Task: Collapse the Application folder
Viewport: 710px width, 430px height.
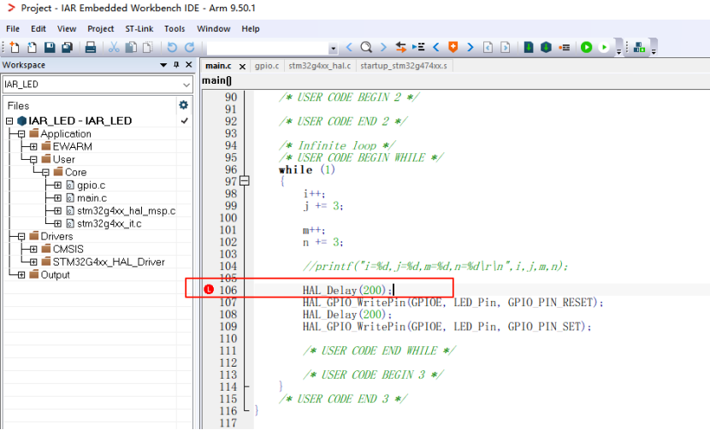Action: pos(21,134)
